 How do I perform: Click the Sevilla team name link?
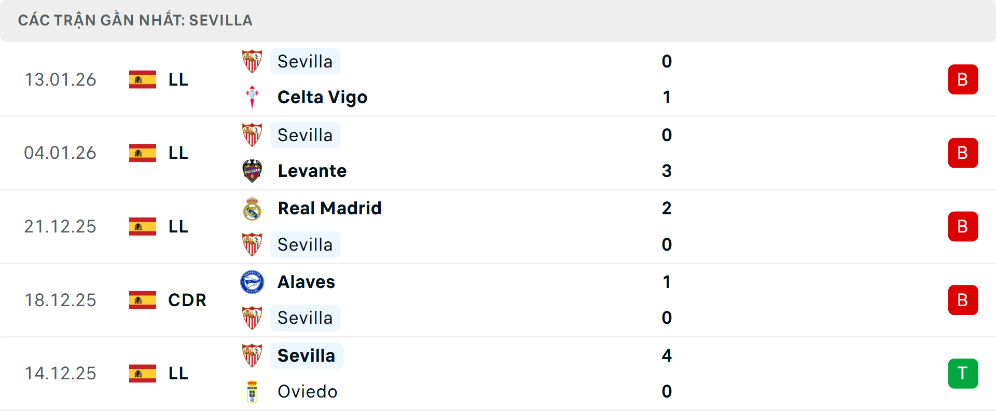(305, 61)
